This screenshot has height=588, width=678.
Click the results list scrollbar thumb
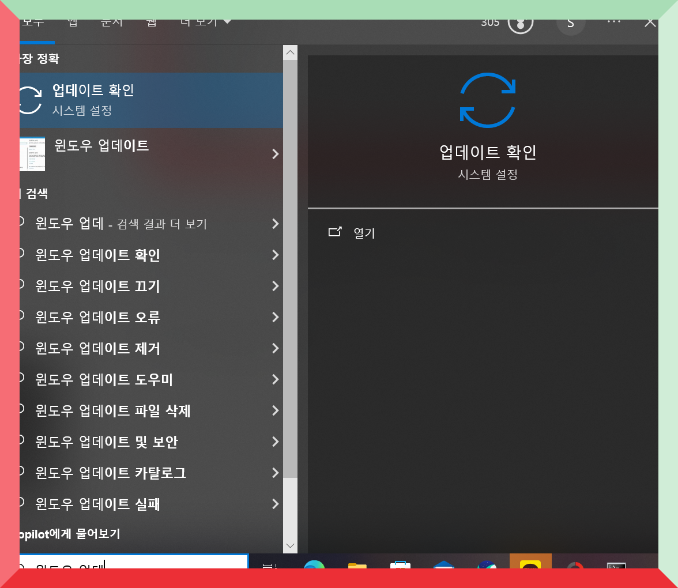[290, 269]
